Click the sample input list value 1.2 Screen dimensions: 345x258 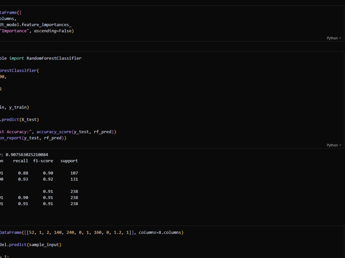(x=118, y=232)
